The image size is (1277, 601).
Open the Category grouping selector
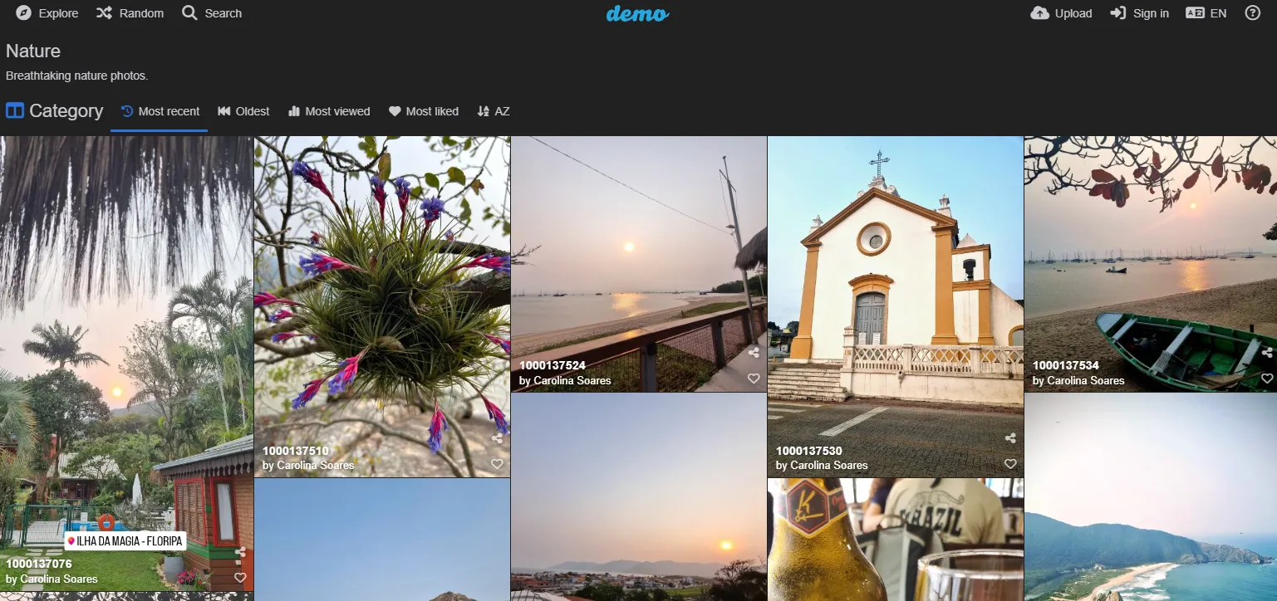(x=54, y=110)
